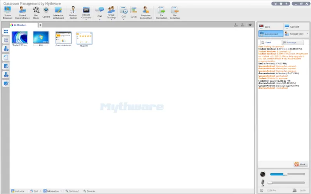Open Student Demonstration tool
The height and width of the screenshot is (194, 311).
click(x=23, y=12)
